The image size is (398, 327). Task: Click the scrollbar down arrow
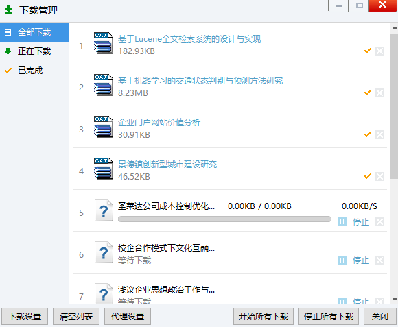(395, 299)
